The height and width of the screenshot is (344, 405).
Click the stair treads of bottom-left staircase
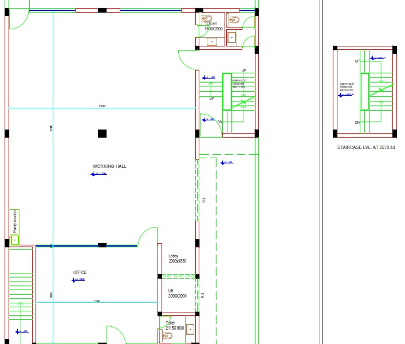21,296
